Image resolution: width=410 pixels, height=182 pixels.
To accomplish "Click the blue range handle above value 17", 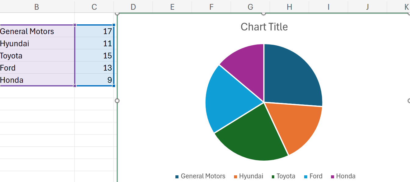I will 114,25.
